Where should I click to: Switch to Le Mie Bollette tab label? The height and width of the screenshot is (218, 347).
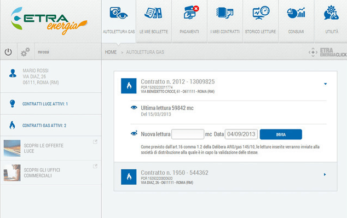154,32
